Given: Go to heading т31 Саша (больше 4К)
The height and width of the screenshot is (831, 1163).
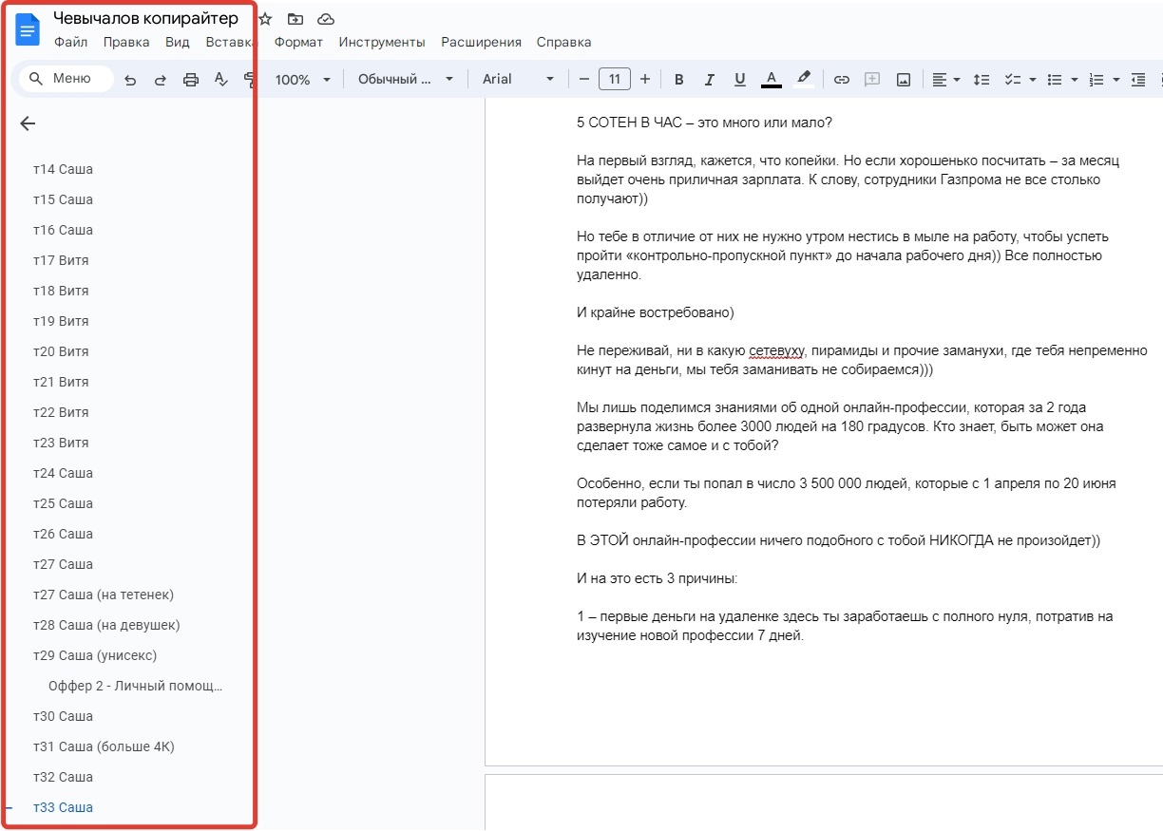Looking at the screenshot, I should click(x=104, y=746).
